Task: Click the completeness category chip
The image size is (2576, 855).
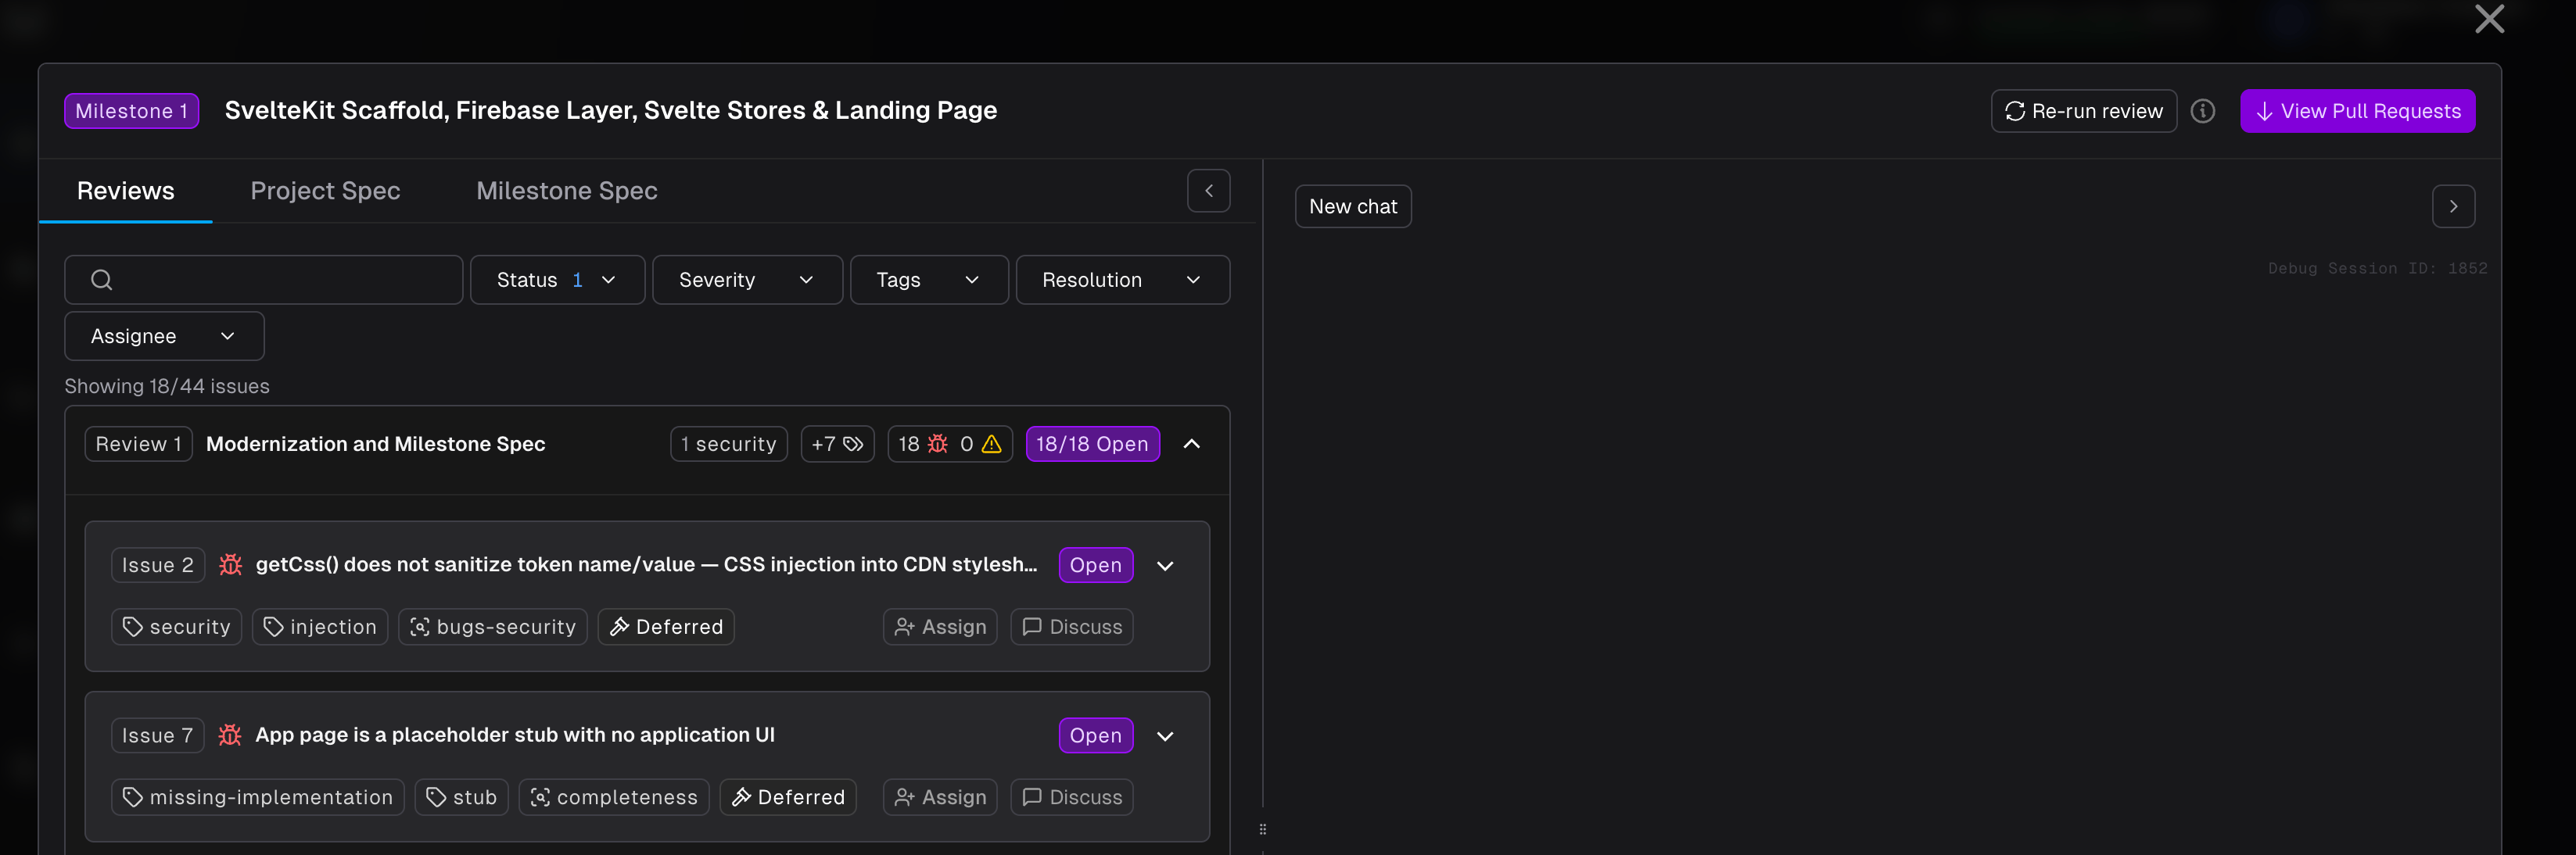Action: 614,798
